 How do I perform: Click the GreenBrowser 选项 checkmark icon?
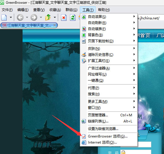point(84,136)
